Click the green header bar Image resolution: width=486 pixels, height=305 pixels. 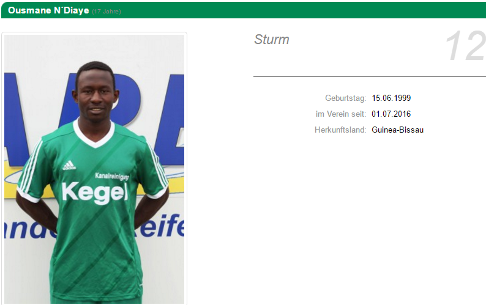[244, 10]
